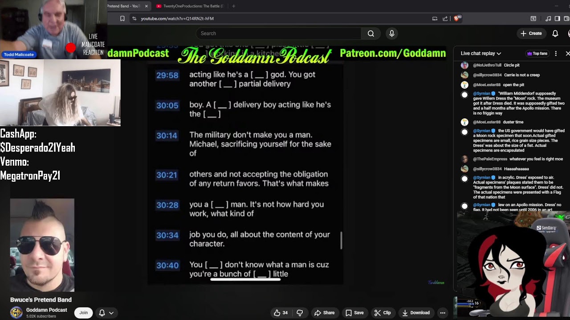Jump to transcript timestamp 30:21

pos(167,175)
